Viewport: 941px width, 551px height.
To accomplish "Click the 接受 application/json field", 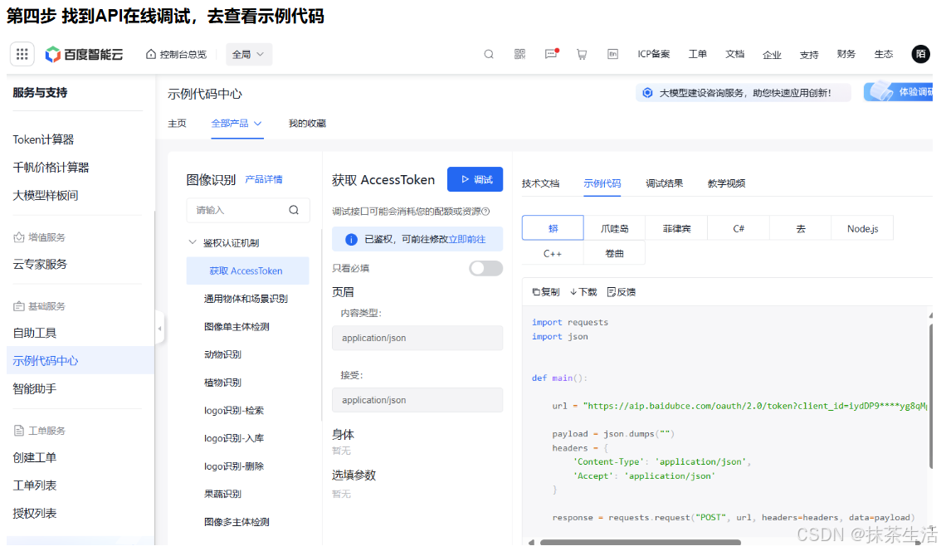I will click(x=417, y=400).
